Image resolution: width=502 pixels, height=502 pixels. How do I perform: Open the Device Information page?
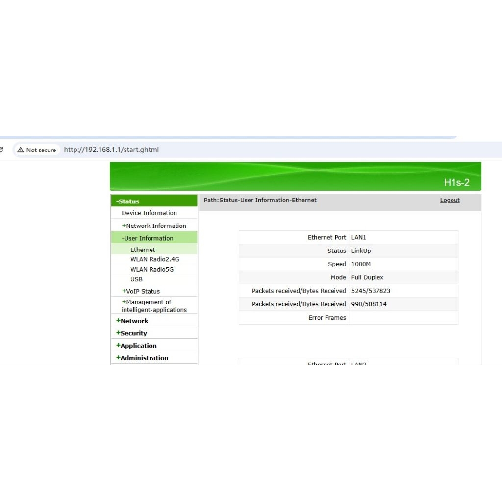pyautogui.click(x=149, y=213)
